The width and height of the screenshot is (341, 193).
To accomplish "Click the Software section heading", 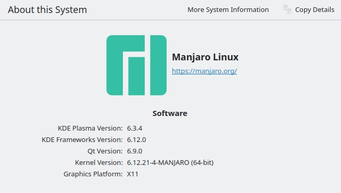I will coord(170,113).
